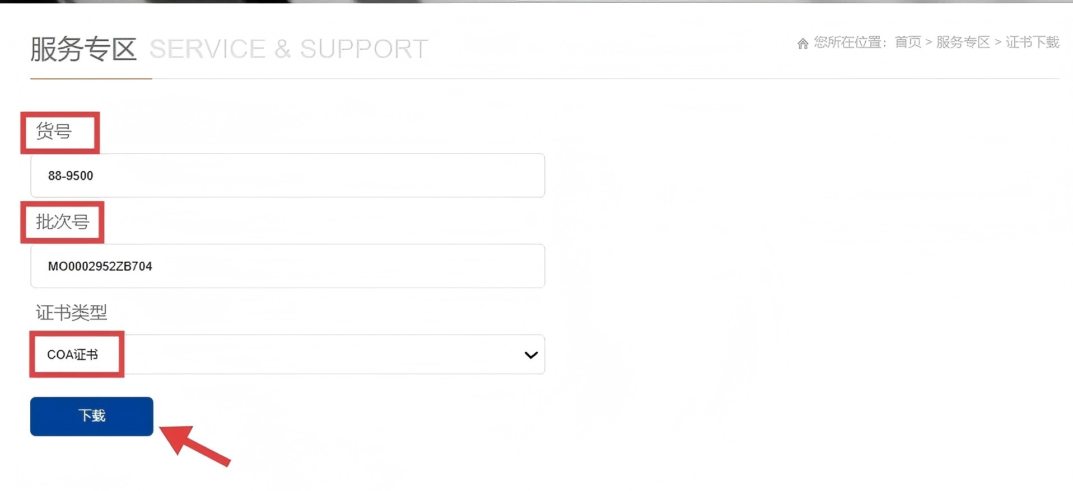Click the 货号 field label
The height and width of the screenshot is (491, 1073).
coord(54,131)
